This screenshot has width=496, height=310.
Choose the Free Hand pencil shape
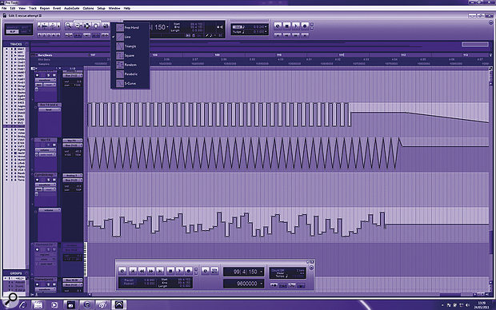tap(130, 27)
